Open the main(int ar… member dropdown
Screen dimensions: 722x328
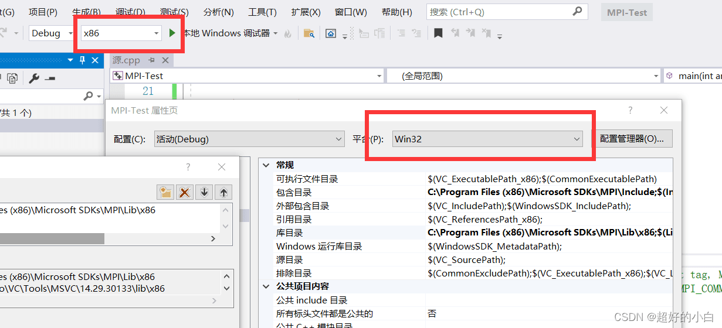[x=693, y=76]
